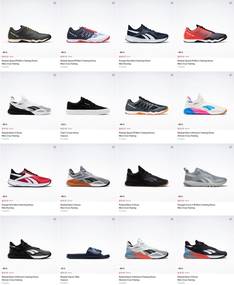Save black Club C Coast shoe to wishlist
Screen dimensions: 234x285
[113, 75]
